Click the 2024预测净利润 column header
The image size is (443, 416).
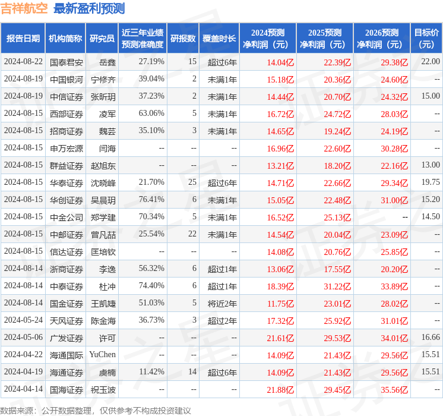point(268,38)
